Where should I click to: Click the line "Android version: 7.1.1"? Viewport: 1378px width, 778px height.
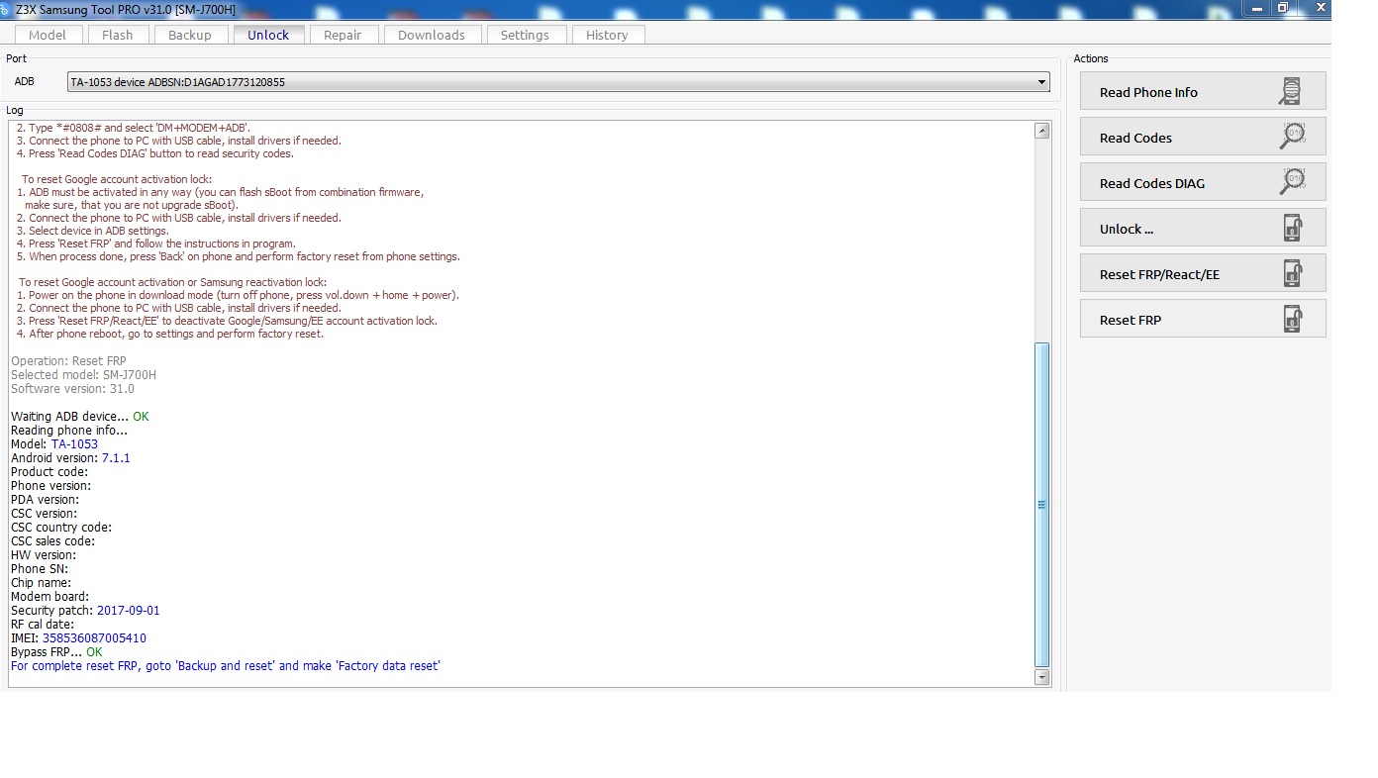[70, 458]
